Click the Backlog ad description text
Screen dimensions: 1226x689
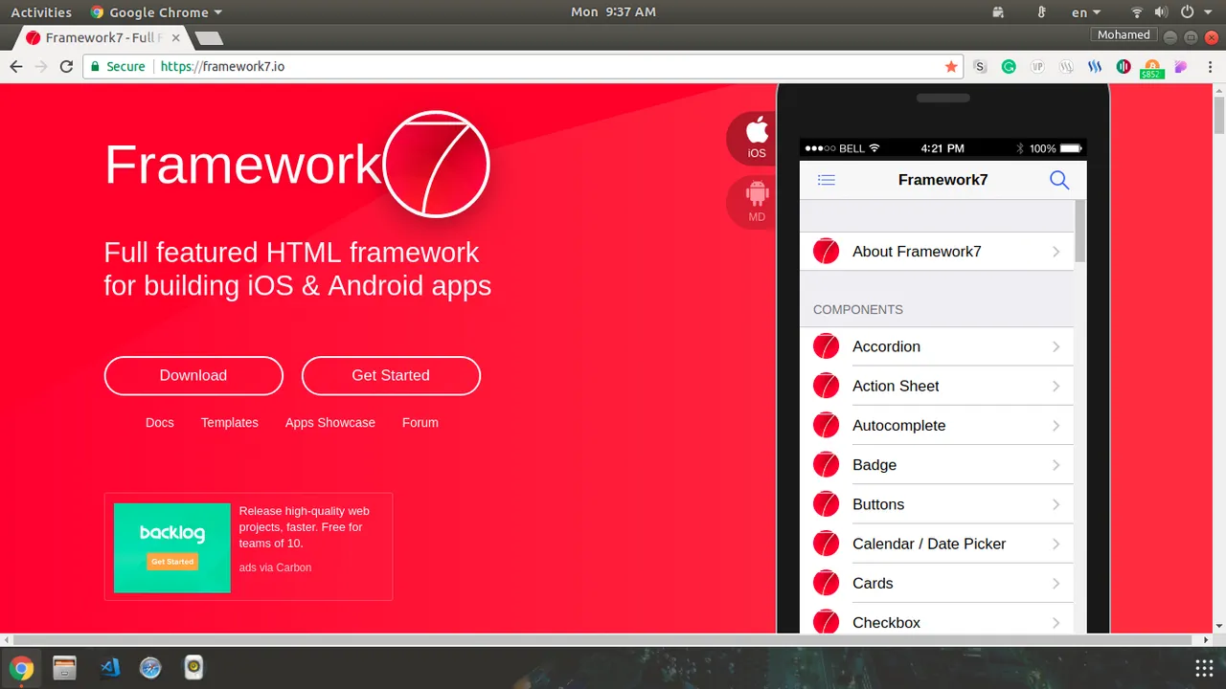[x=305, y=527]
